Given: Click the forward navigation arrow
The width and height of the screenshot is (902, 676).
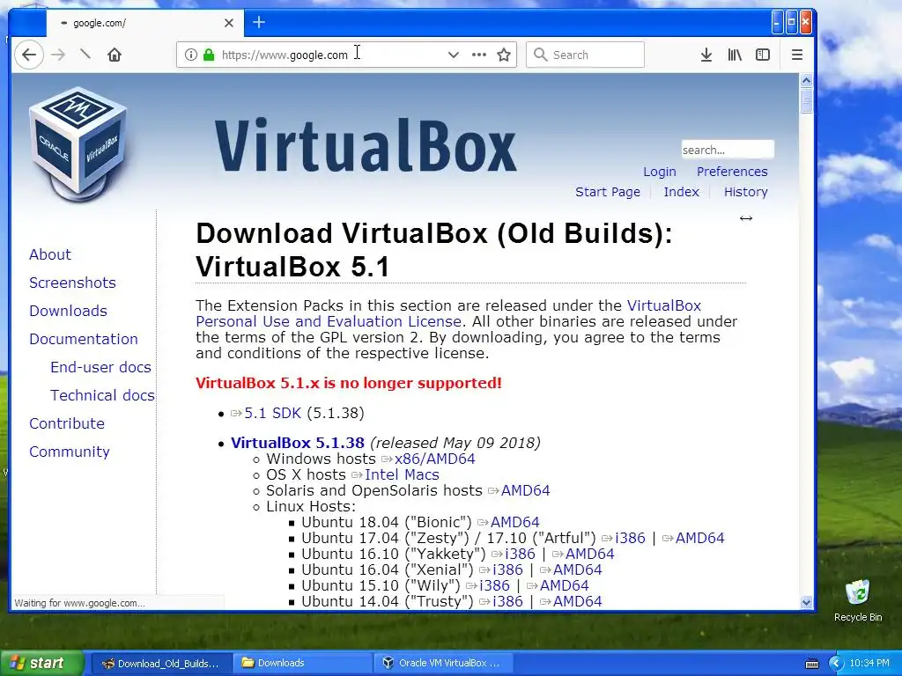Looking at the screenshot, I should 58,55.
